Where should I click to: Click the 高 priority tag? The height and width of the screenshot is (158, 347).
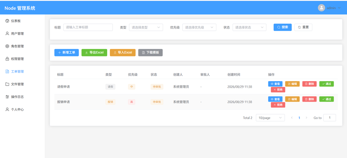click(x=131, y=102)
